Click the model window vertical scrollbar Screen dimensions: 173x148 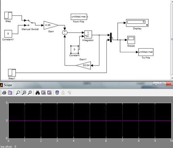(x=172, y=39)
